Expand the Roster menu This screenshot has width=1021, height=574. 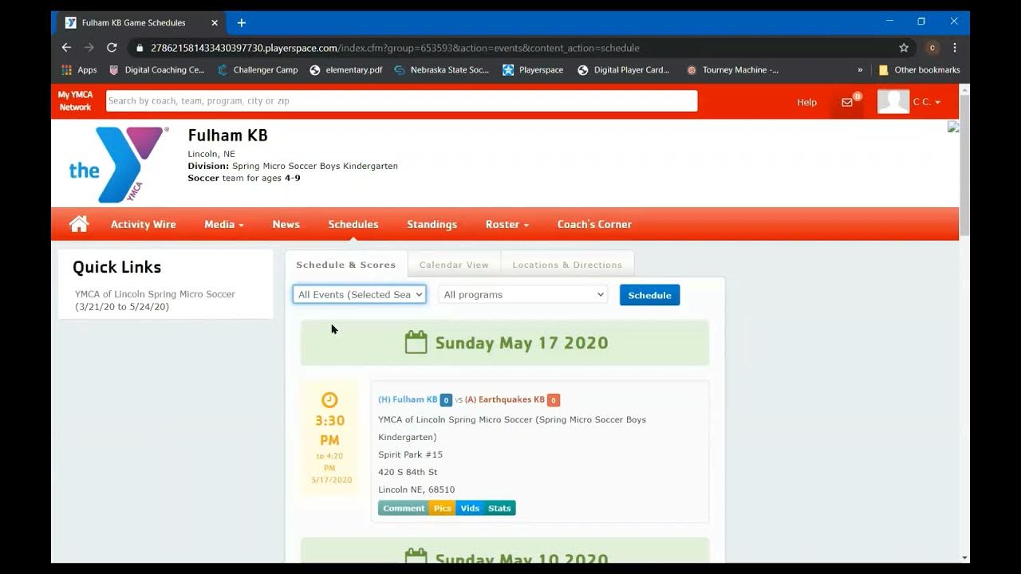507,224
